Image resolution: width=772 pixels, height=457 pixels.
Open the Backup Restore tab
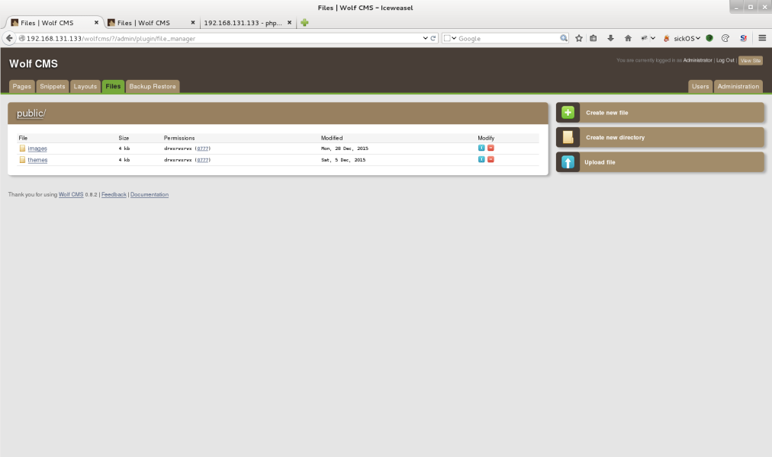pyautogui.click(x=153, y=87)
